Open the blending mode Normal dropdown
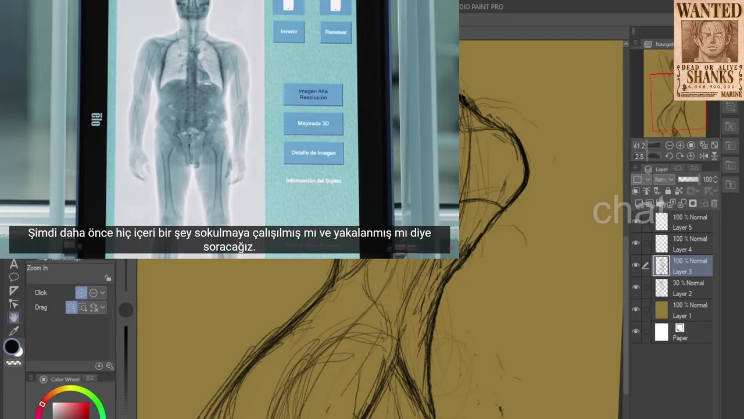The image size is (744, 419). point(664,179)
